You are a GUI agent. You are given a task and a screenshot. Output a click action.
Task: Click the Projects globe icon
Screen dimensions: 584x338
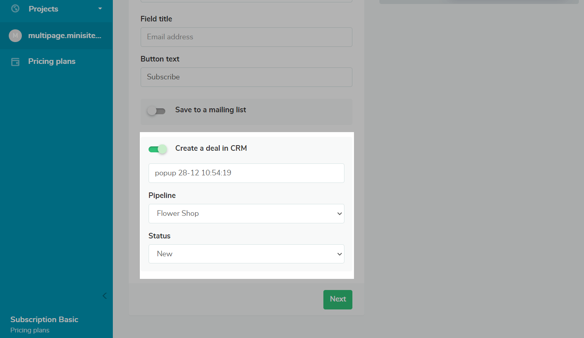point(15,9)
